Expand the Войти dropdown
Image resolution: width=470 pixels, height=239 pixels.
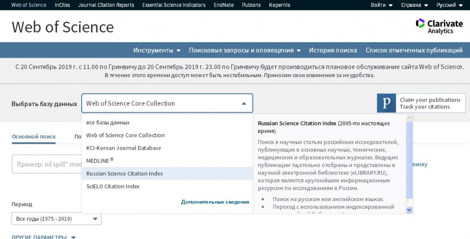tap(381, 5)
